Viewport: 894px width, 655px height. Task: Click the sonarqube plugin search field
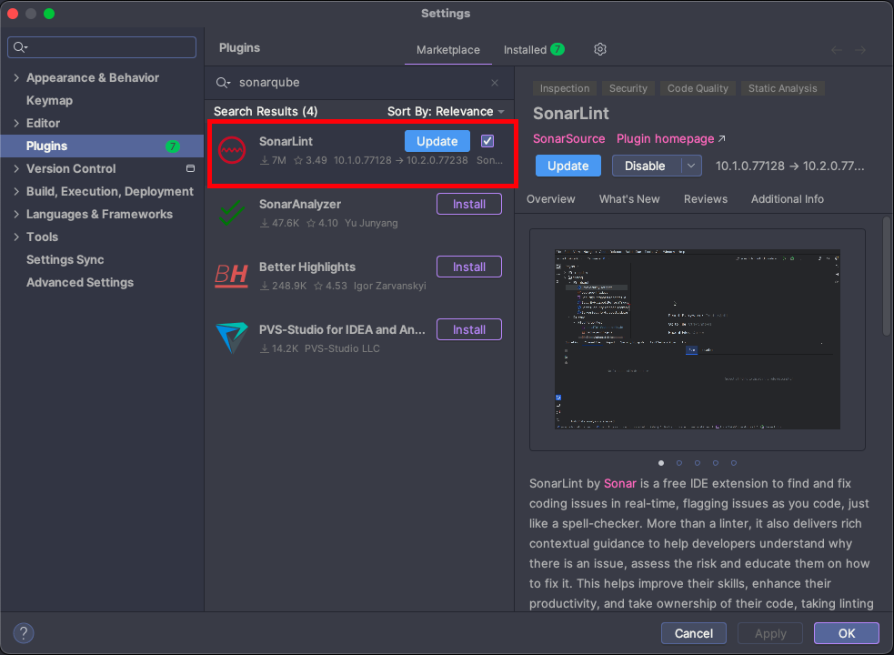tap(359, 83)
